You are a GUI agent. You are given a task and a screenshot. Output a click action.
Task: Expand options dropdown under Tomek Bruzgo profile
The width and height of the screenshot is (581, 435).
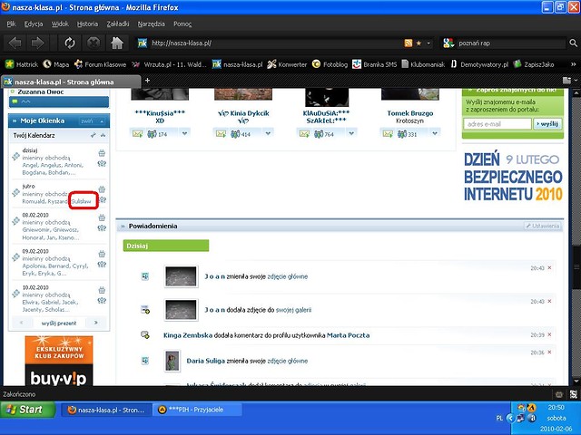point(435,133)
